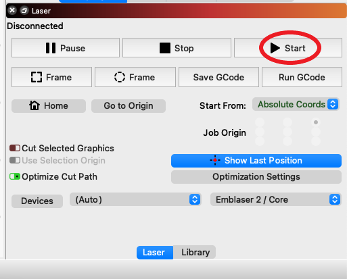This screenshot has height=279, width=347.
Task: Undock the Laser panel with float icon
Action: tap(24, 11)
